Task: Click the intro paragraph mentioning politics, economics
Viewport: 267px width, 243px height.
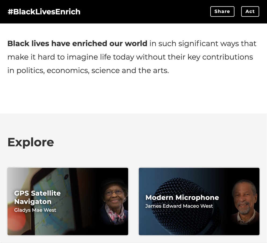Action: (132, 57)
